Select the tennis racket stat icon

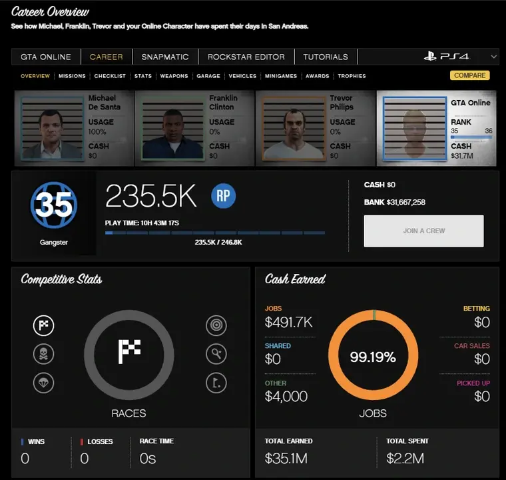point(216,354)
